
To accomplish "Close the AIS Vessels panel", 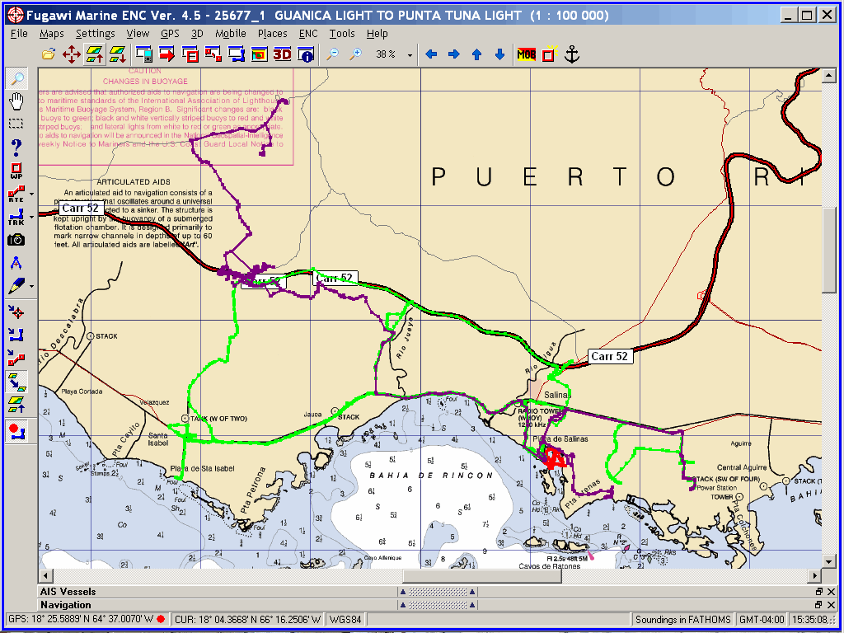I will coord(829,592).
